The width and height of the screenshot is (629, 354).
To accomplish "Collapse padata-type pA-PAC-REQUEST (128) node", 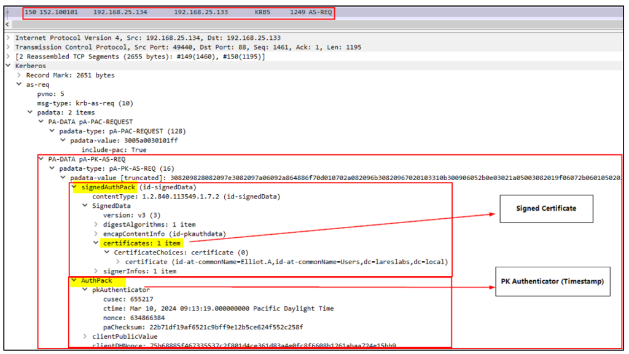I will pos(52,131).
